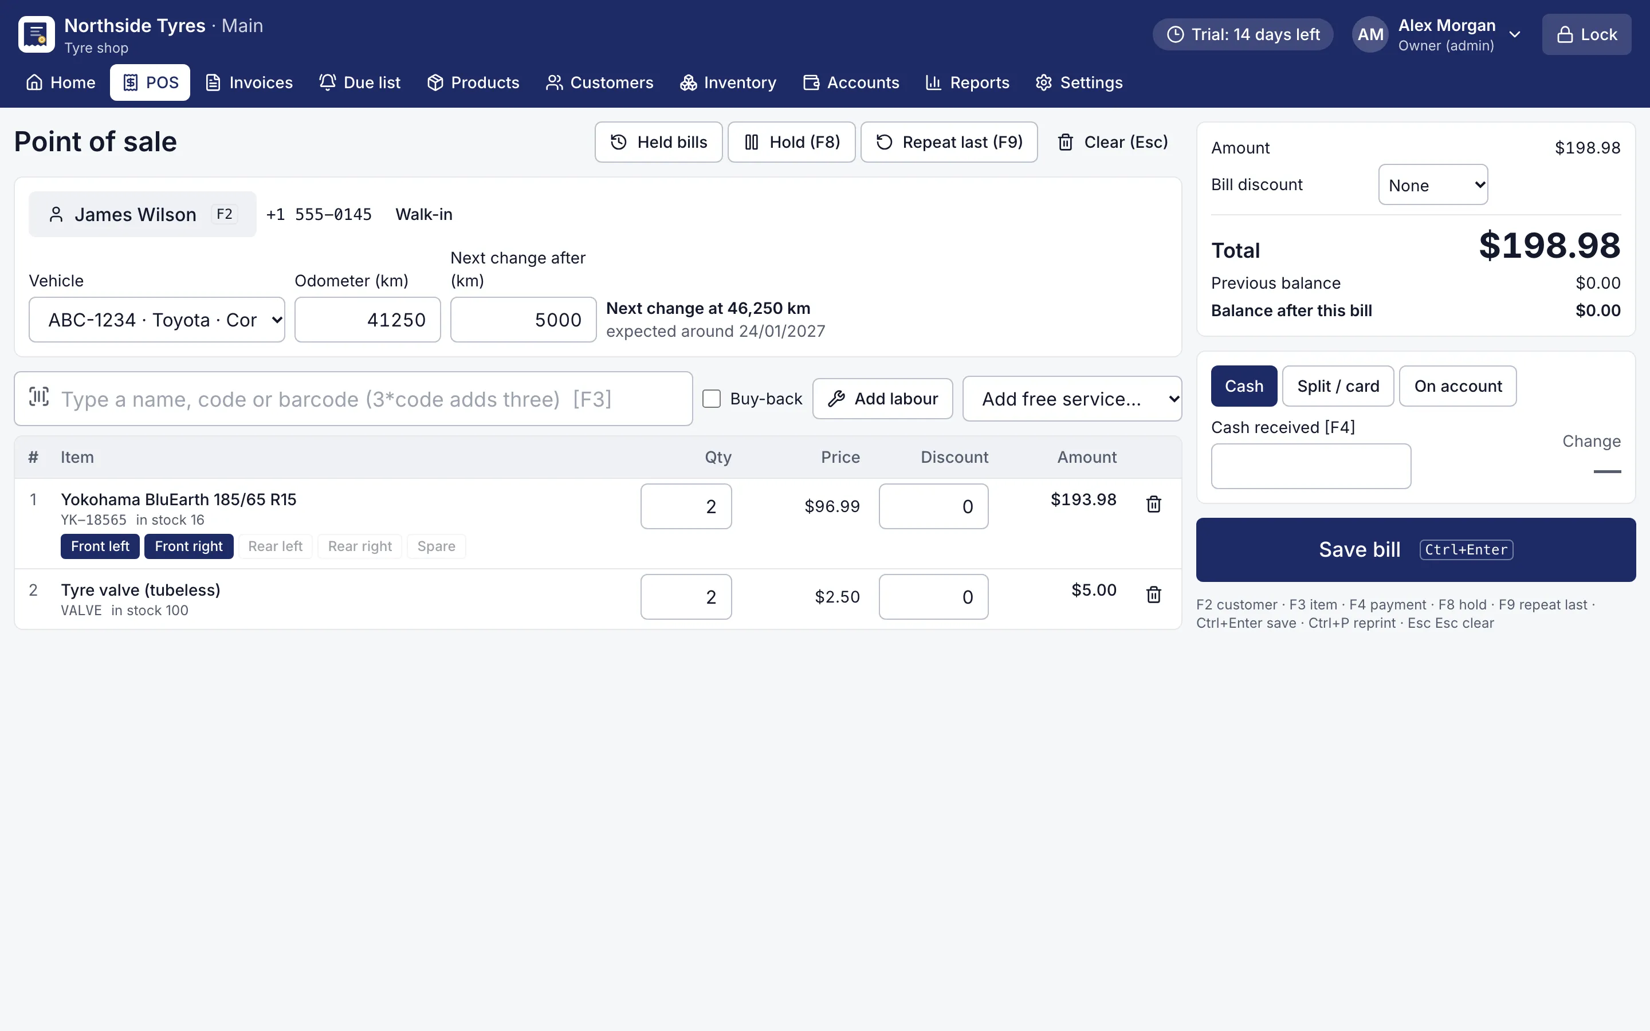The height and width of the screenshot is (1031, 1650).
Task: Toggle Rear right tyre position
Action: [360, 546]
